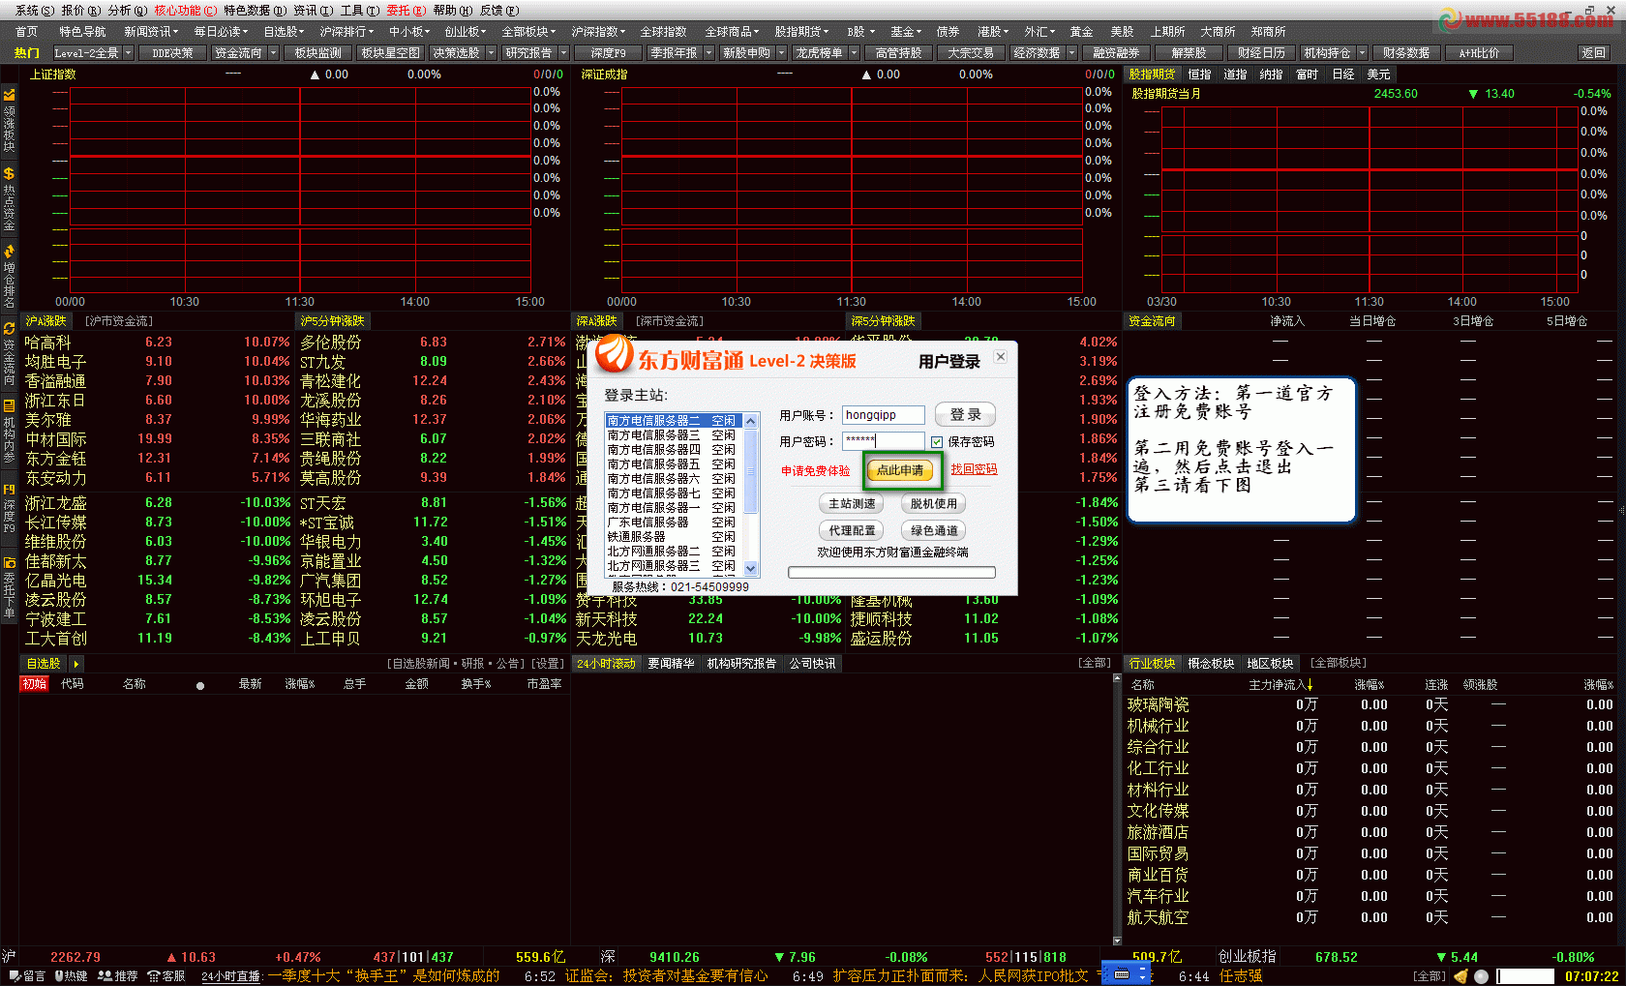Click down arrow of server list scrollbar

tap(751, 569)
